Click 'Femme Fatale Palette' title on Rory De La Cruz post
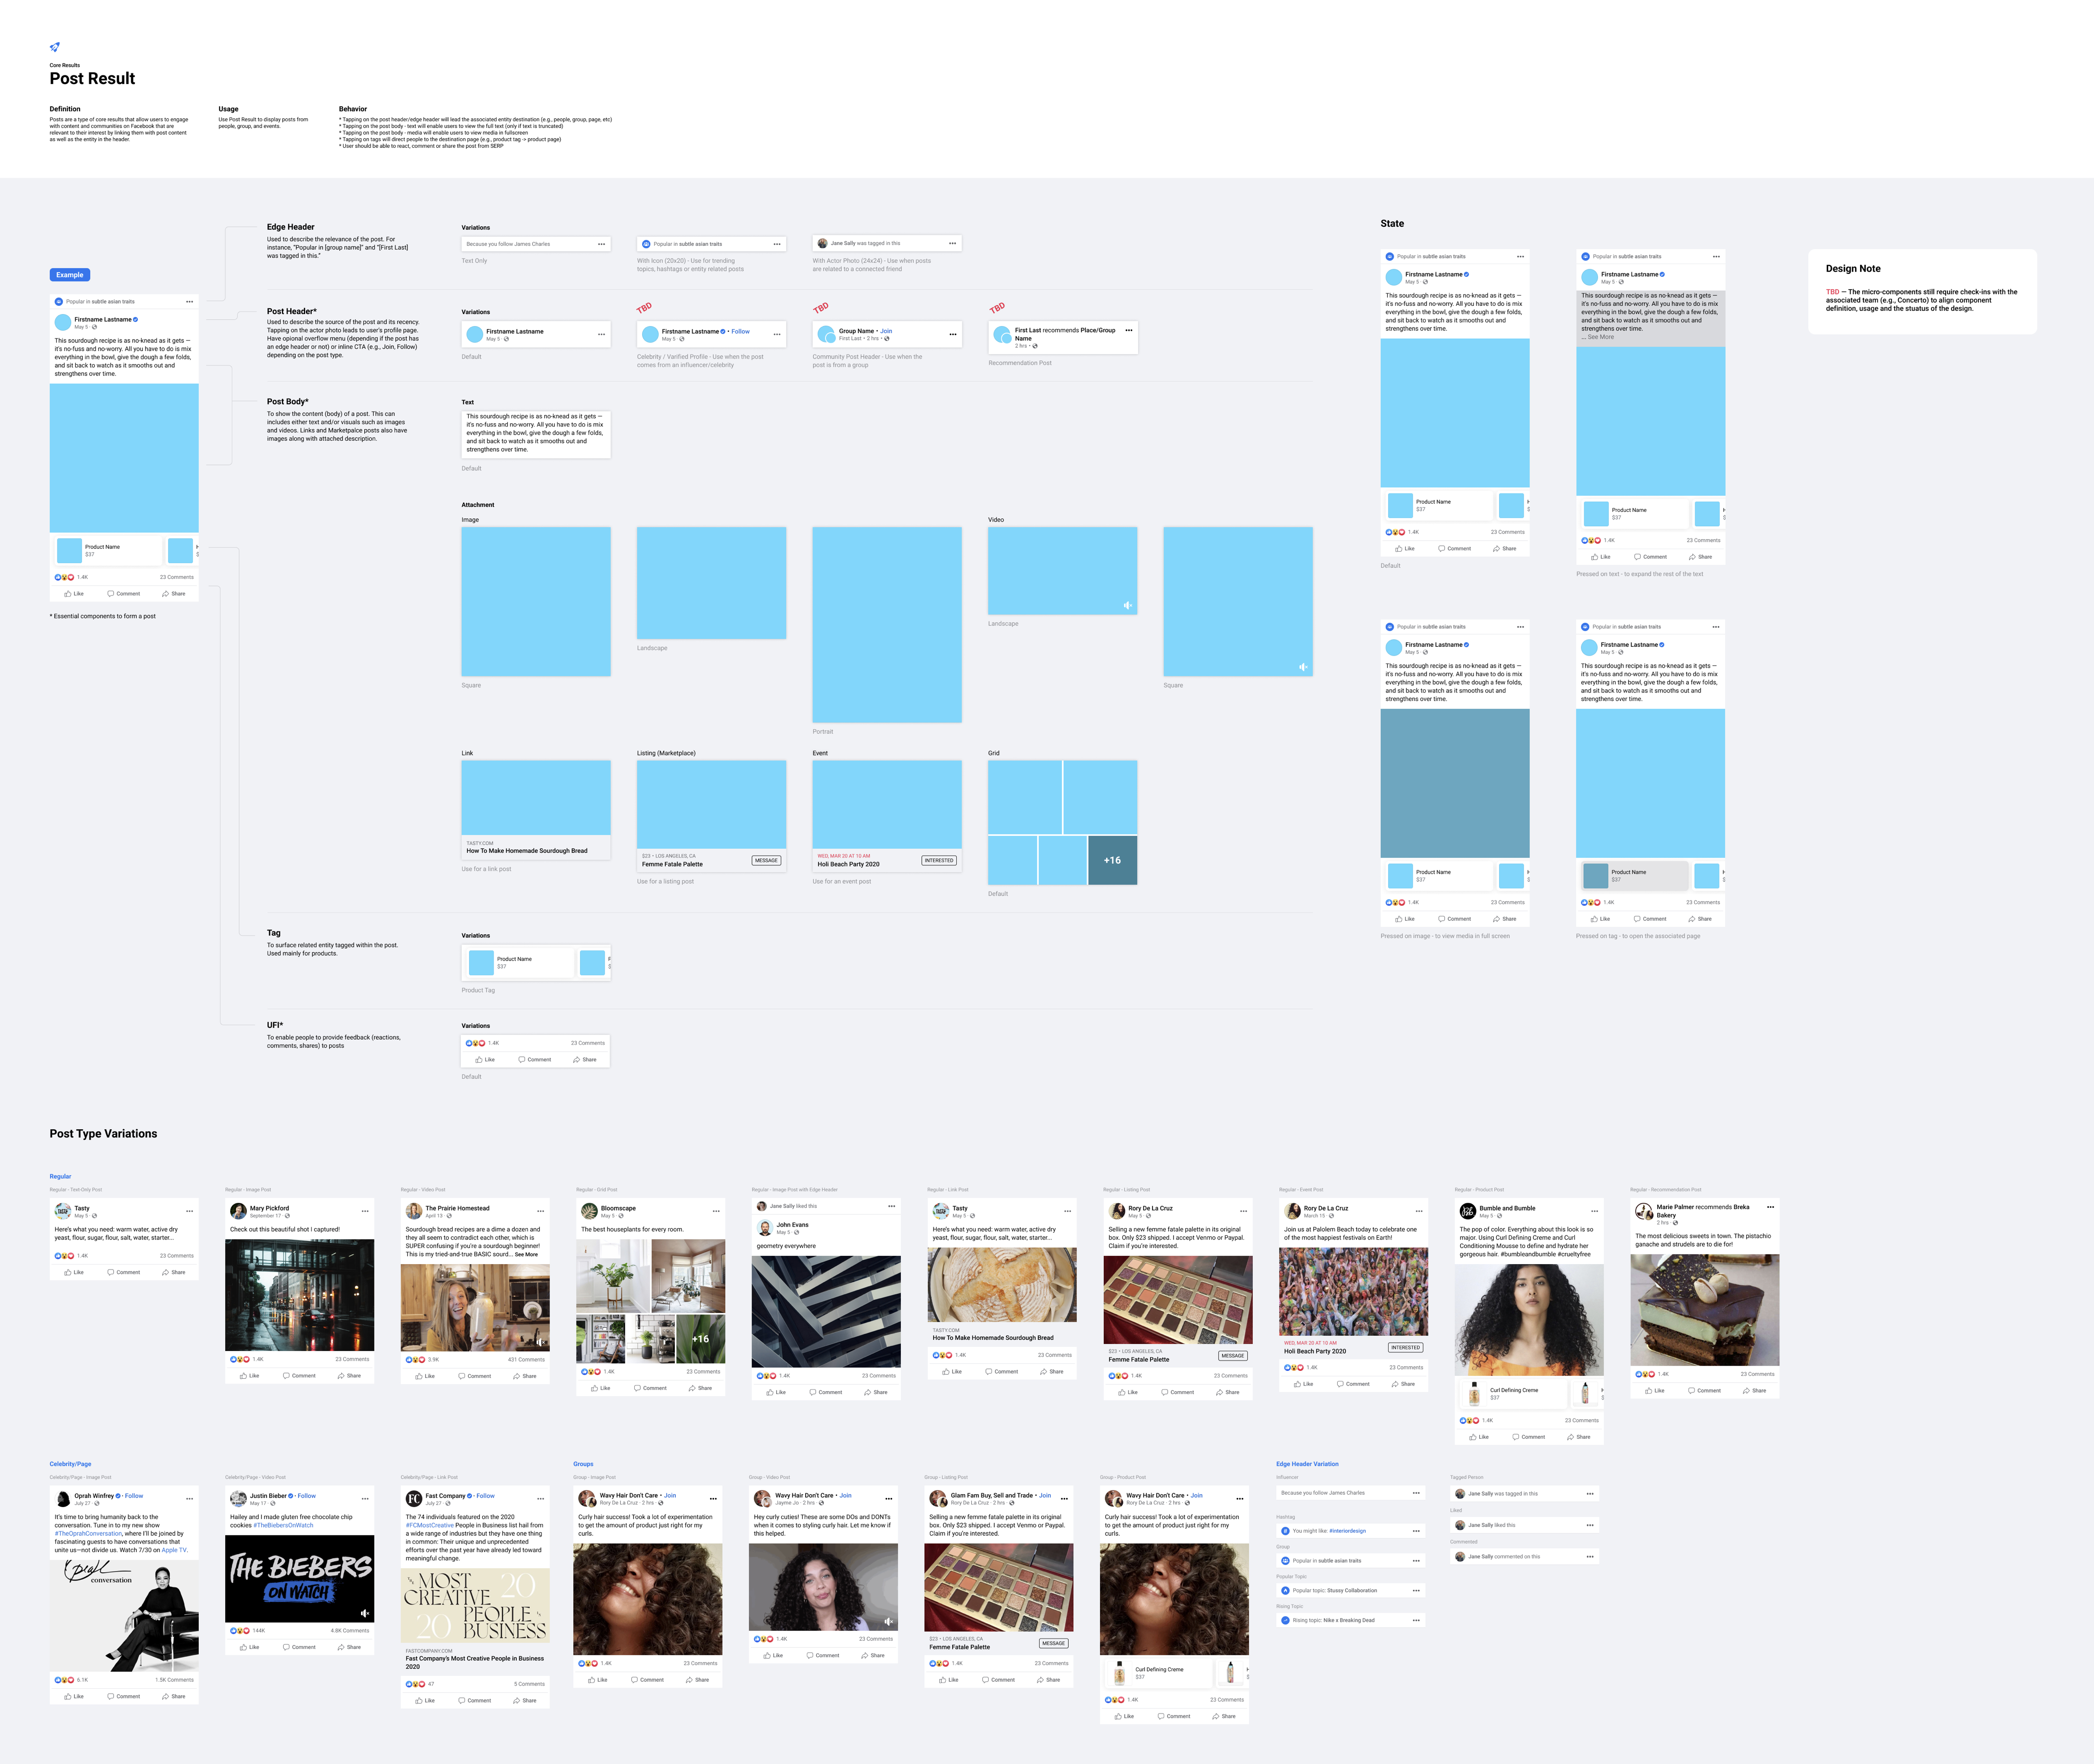This screenshot has width=2094, height=1764. 1139,1360
